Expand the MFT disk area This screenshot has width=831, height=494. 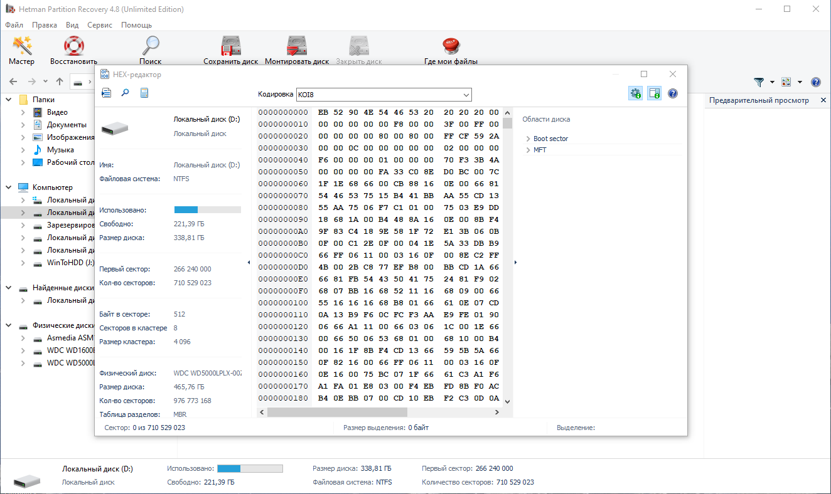528,150
